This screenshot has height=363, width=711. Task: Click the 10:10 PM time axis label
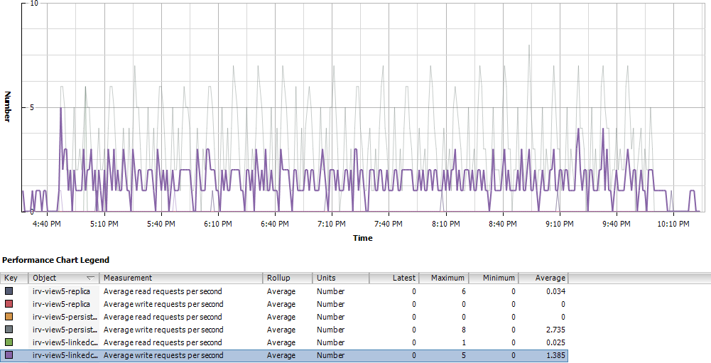[x=673, y=224]
